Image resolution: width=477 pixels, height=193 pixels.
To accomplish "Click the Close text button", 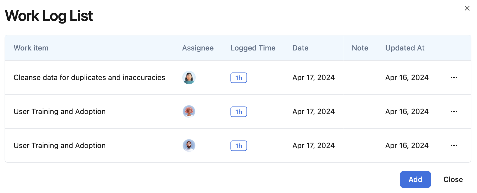I will [453, 179].
